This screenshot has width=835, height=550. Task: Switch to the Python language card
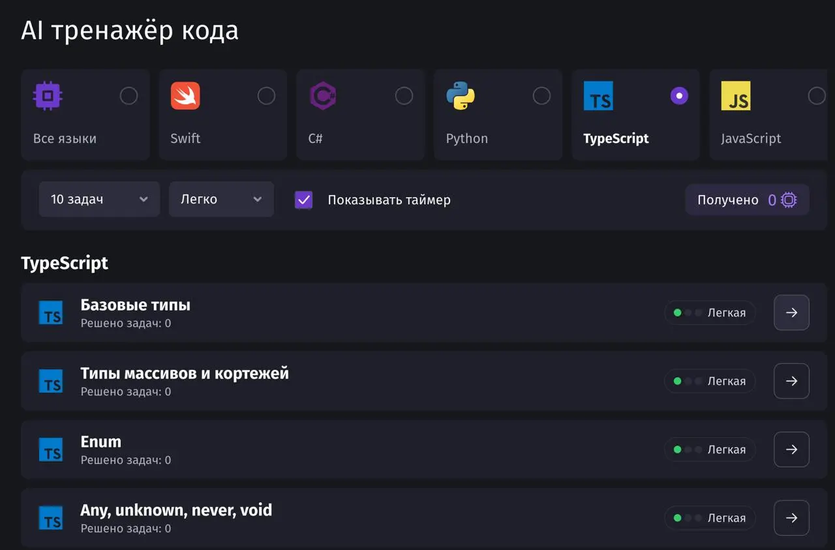click(498, 115)
